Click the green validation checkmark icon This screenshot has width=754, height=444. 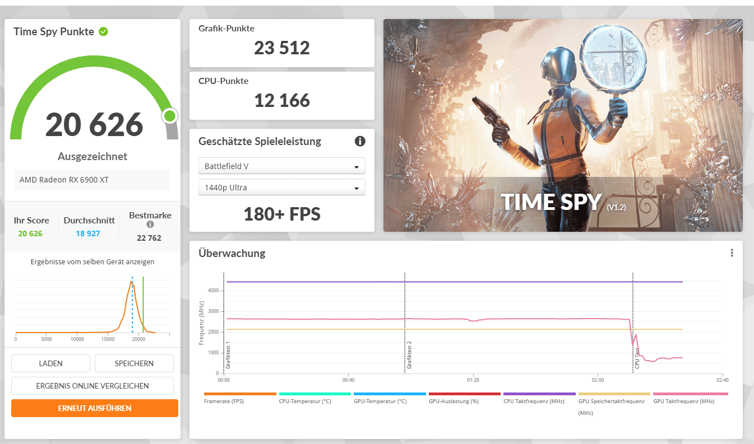coord(103,32)
